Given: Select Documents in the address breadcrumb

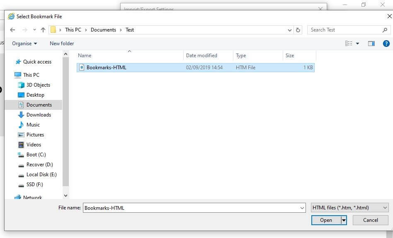Looking at the screenshot, I should coord(103,30).
